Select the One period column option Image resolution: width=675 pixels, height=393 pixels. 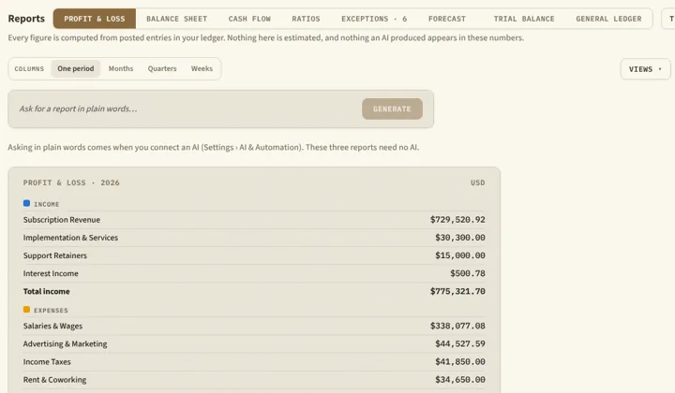[x=75, y=68]
